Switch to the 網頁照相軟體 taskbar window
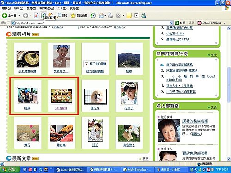Screen dimensions: 231x173 103,170
